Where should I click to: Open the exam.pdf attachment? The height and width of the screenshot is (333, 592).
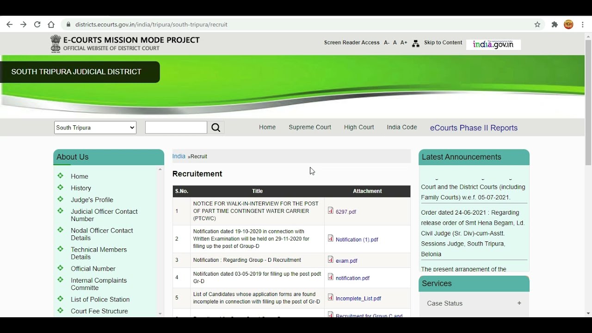tap(346, 261)
